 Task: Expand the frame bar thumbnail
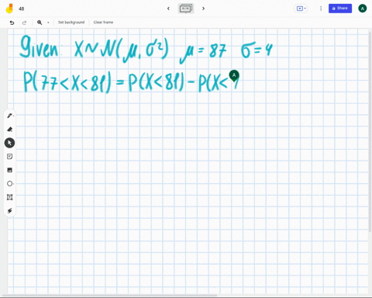186,9
